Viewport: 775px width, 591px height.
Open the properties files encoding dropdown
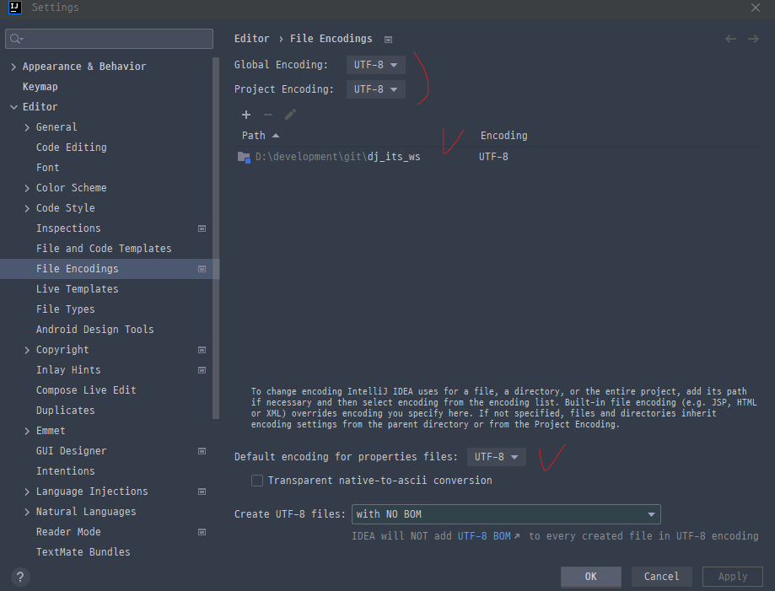coord(496,457)
